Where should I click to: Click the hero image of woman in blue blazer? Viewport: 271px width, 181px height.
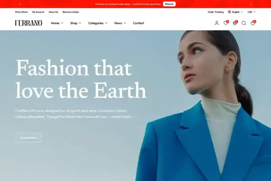203,106
